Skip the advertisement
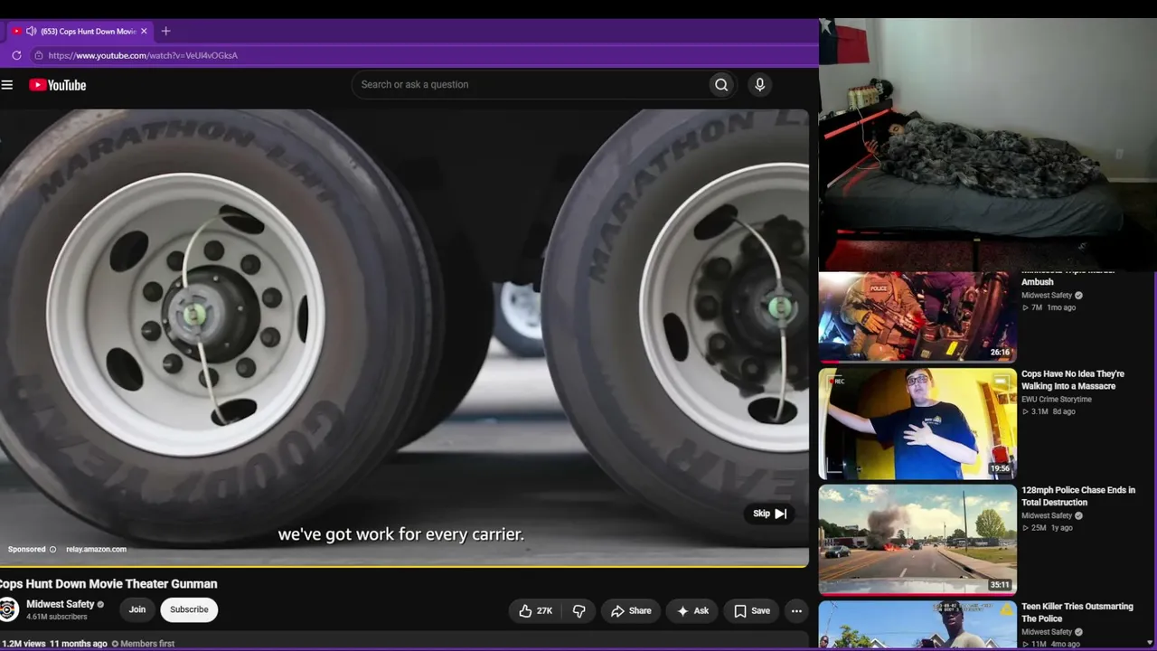This screenshot has height=651, width=1157. [x=770, y=514]
